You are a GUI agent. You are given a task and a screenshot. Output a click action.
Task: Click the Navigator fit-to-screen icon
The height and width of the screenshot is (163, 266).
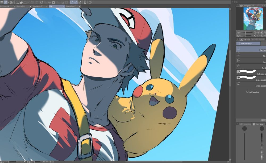pyautogui.click(x=261, y=32)
